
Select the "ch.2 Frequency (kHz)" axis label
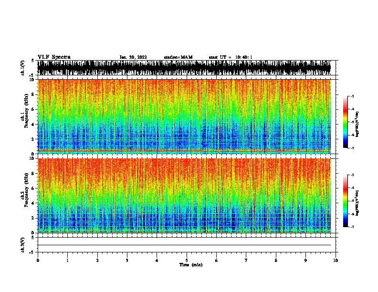coord(25,190)
